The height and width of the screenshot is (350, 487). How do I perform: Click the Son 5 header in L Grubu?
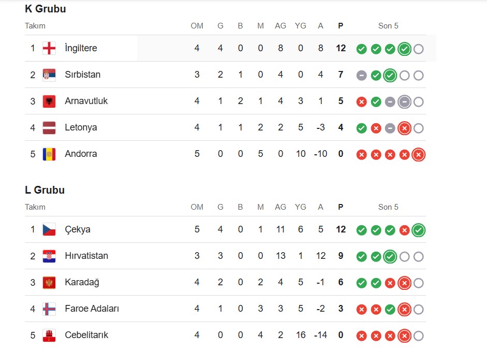coord(388,207)
